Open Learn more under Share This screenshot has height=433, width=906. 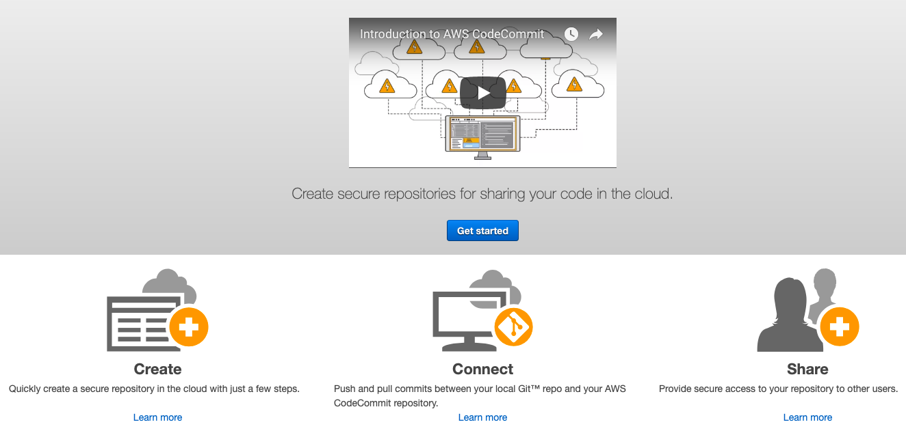[x=807, y=417]
